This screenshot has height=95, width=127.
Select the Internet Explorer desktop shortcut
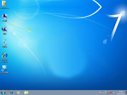click(x=5, y=58)
